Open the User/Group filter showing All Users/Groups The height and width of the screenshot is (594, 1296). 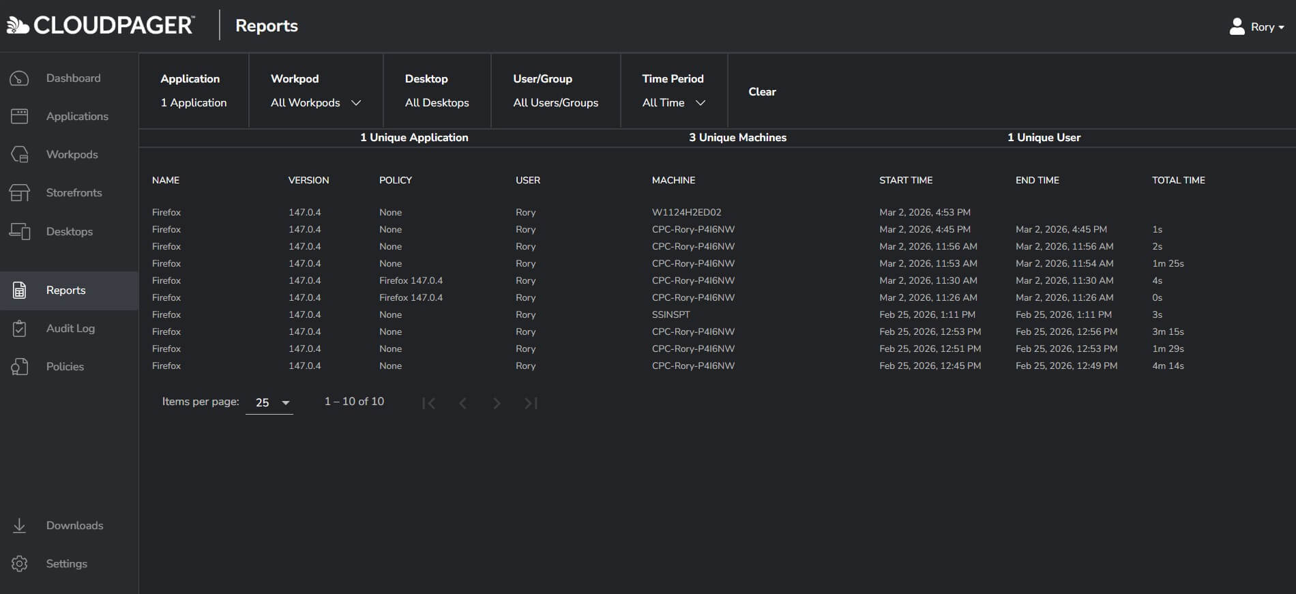[x=555, y=103]
